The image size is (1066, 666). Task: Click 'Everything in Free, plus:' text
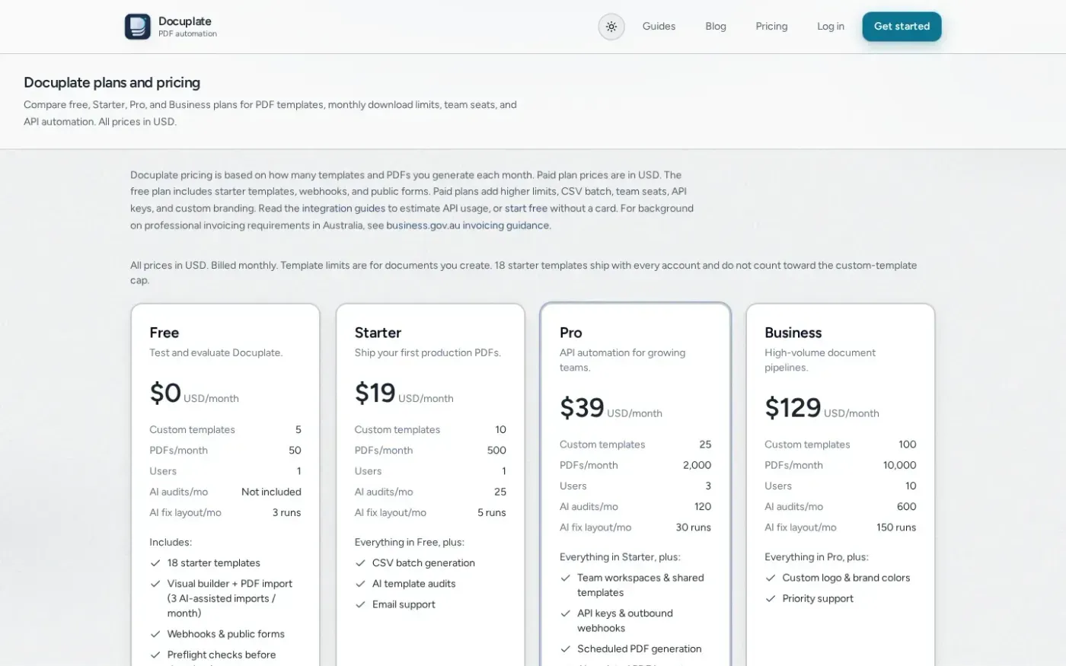pos(409,542)
